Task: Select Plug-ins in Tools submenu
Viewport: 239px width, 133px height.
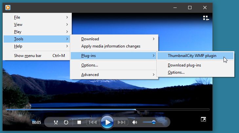Action: 113,56
